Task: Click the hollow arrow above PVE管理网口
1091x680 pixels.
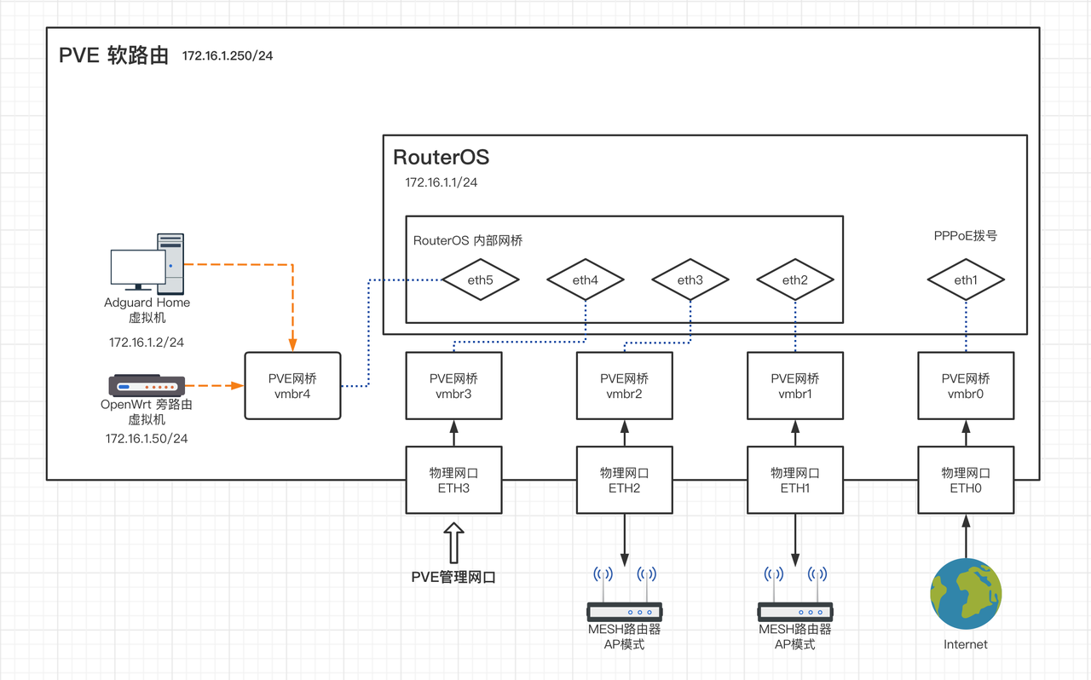Action: tap(454, 543)
